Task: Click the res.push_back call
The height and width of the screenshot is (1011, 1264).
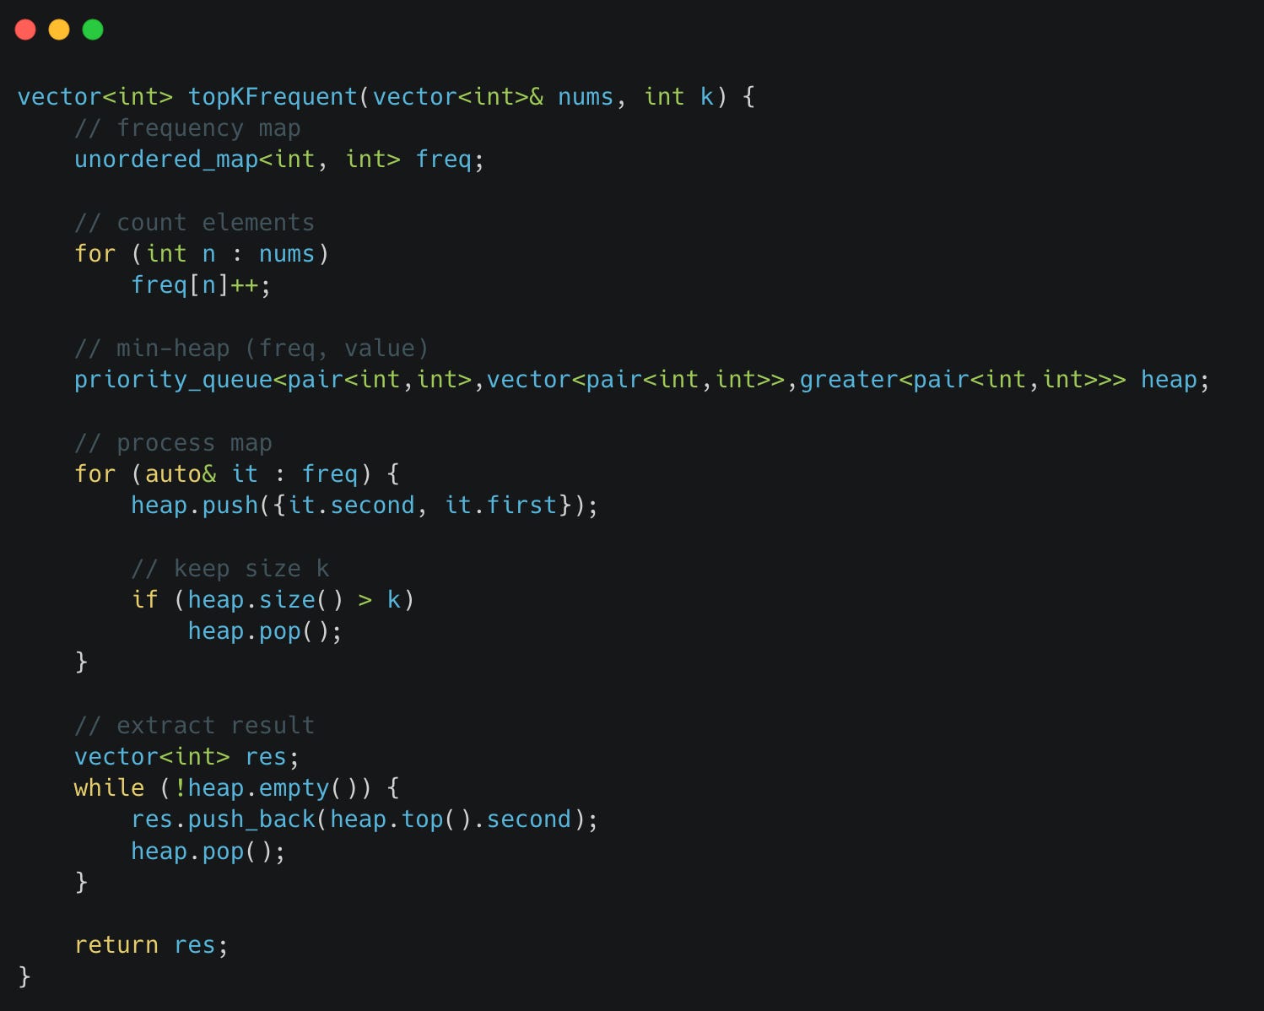Action: coord(223,819)
